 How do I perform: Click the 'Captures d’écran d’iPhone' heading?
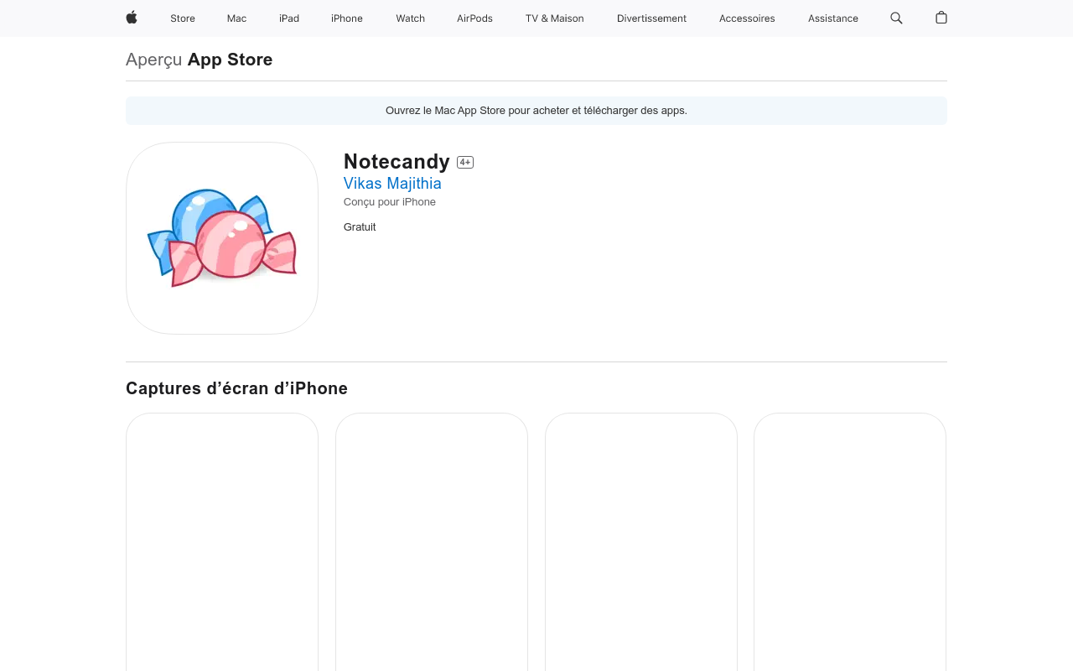tap(236, 388)
